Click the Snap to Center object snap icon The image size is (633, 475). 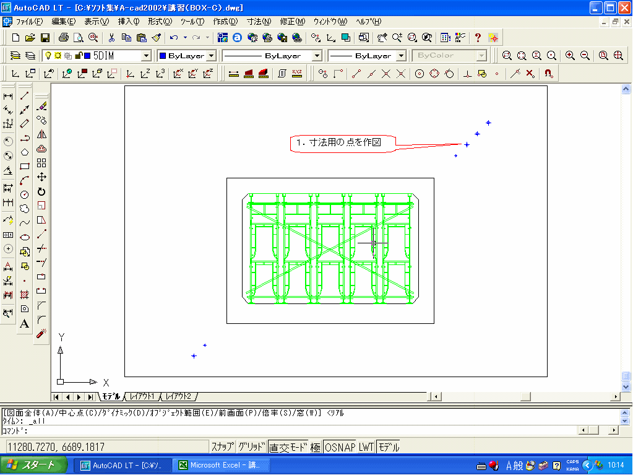pyautogui.click(x=420, y=74)
